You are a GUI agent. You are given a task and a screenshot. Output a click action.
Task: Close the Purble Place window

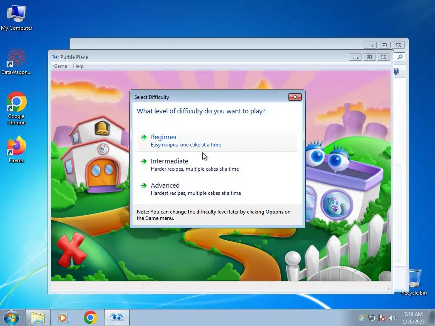(x=383, y=57)
